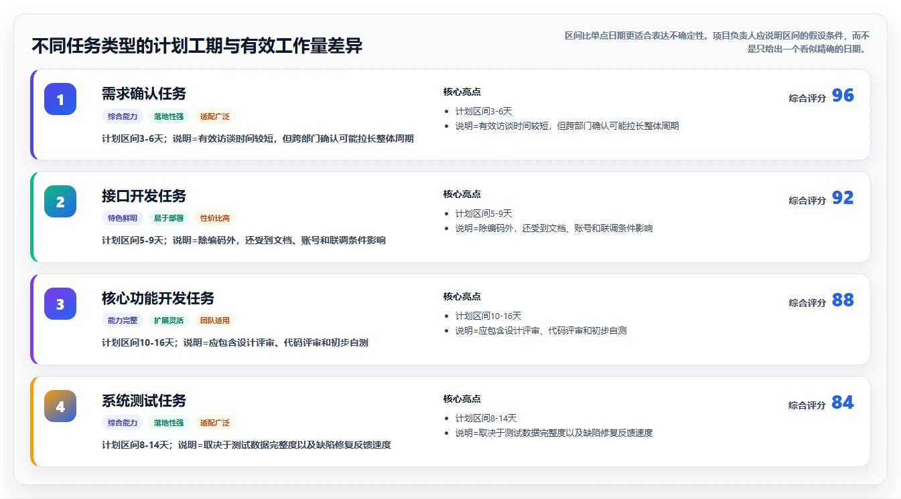Viewport: 901px width, 499px height.
Task: Click the score value 92
Action: coord(843,198)
